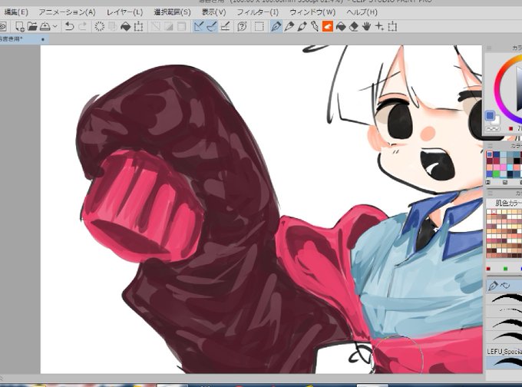Screen dimensions: 522x387
Task: Click the Deselect icon
Action: click(x=155, y=26)
